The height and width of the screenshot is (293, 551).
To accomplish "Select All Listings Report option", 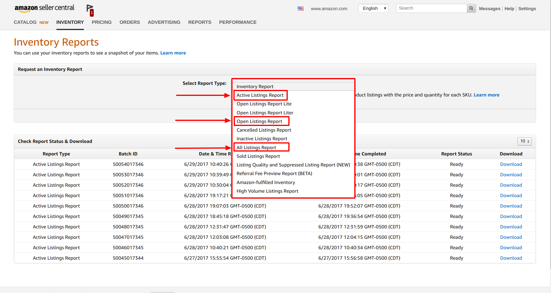I will [293, 148].
